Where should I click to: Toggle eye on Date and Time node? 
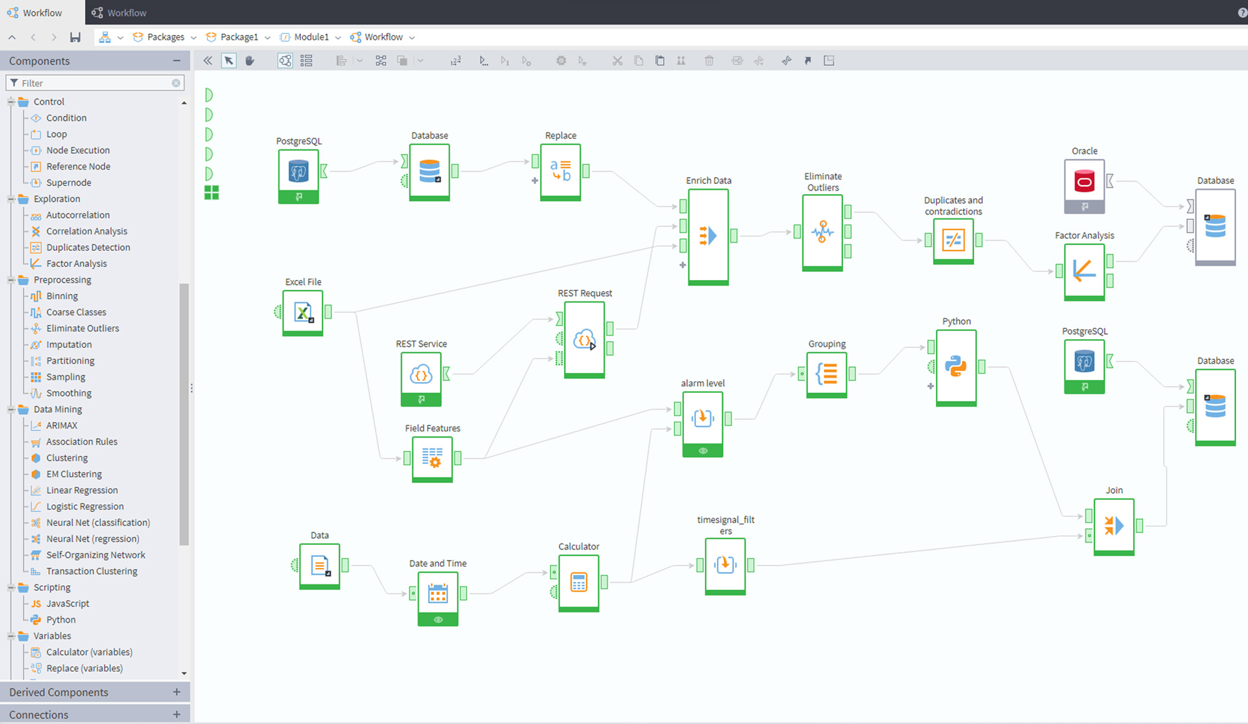click(x=437, y=620)
